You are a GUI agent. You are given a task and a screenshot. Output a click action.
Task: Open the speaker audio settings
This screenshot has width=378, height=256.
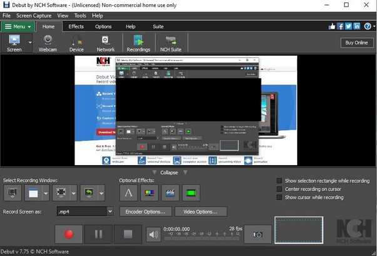153,234
